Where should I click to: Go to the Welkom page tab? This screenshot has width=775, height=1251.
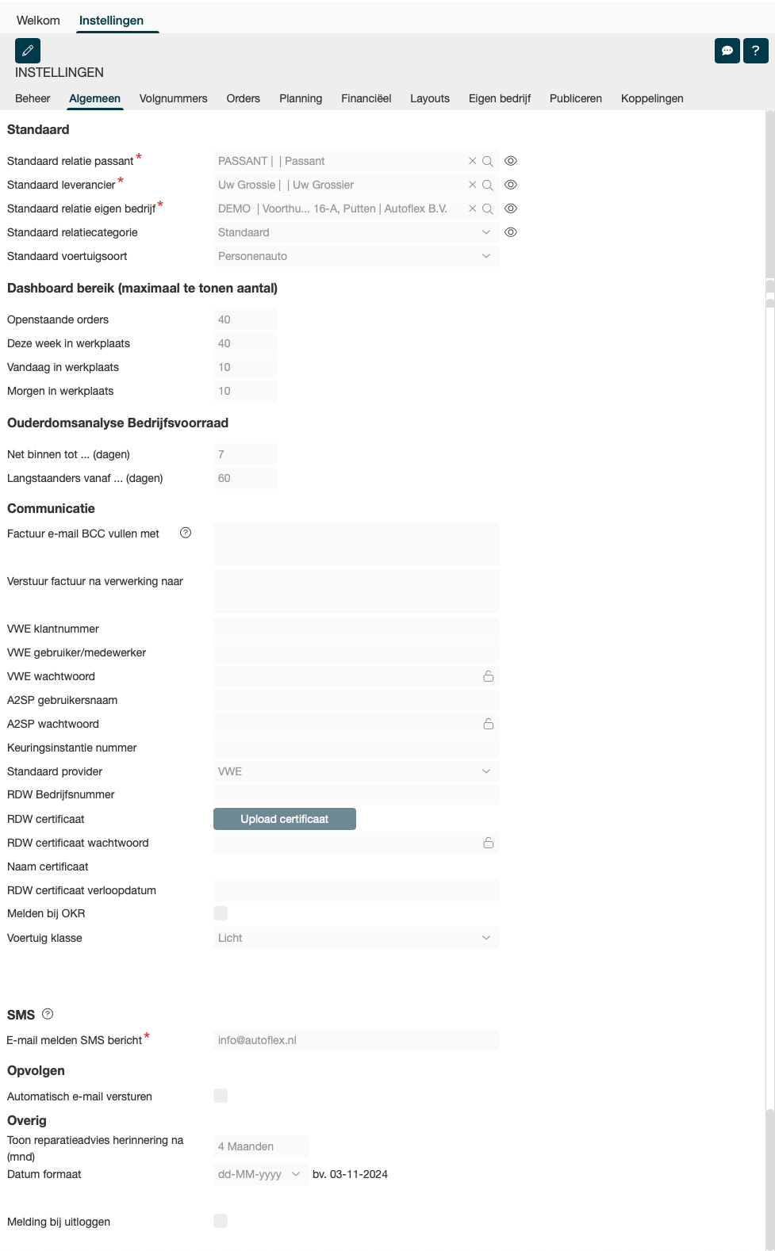coord(38,21)
